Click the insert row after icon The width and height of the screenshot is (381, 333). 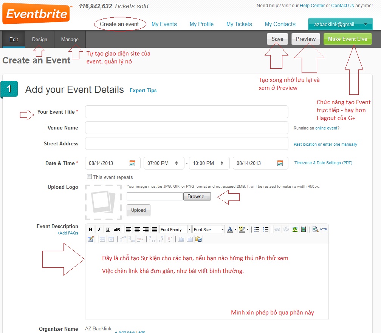click(x=132, y=239)
